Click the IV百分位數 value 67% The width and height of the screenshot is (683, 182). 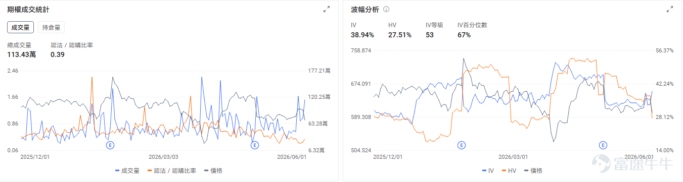(x=464, y=35)
